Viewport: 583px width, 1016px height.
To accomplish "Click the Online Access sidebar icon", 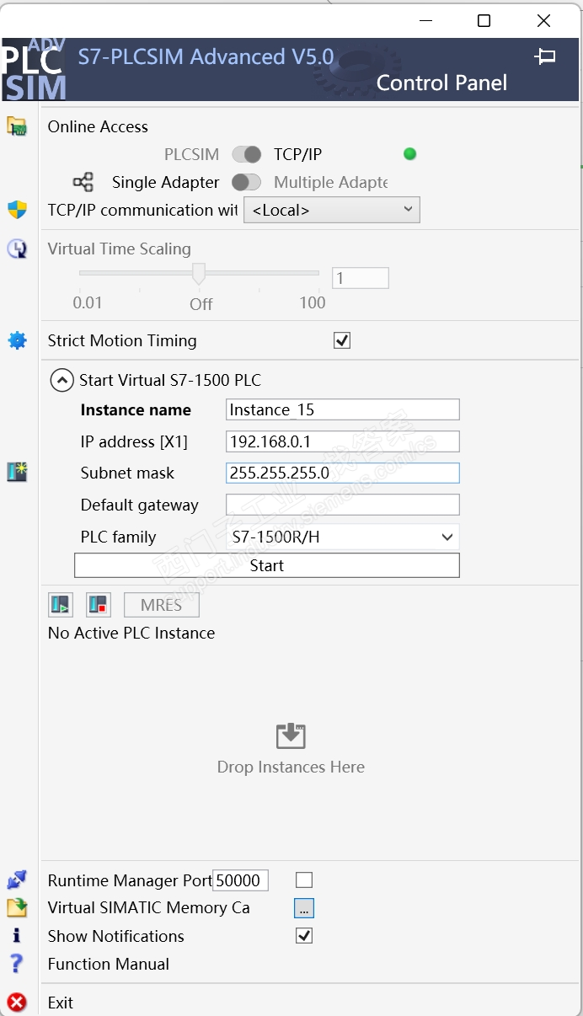I will tap(17, 126).
